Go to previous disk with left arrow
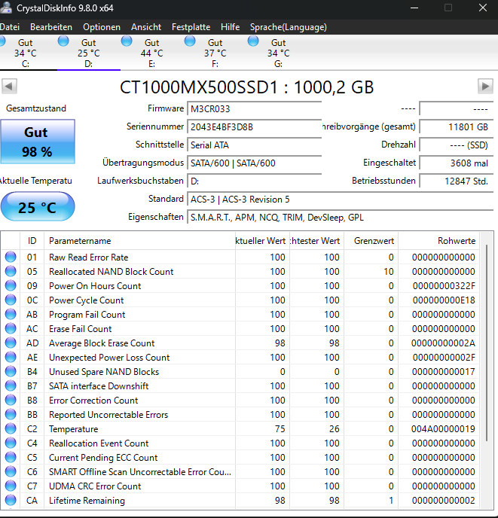Image resolution: width=498 pixels, height=518 pixels. click(9, 87)
